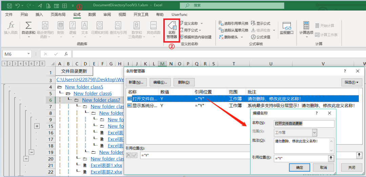This screenshot has width=366, height=177.
Task: Open the 范围 scope combo box dropdown
Action: point(314,132)
